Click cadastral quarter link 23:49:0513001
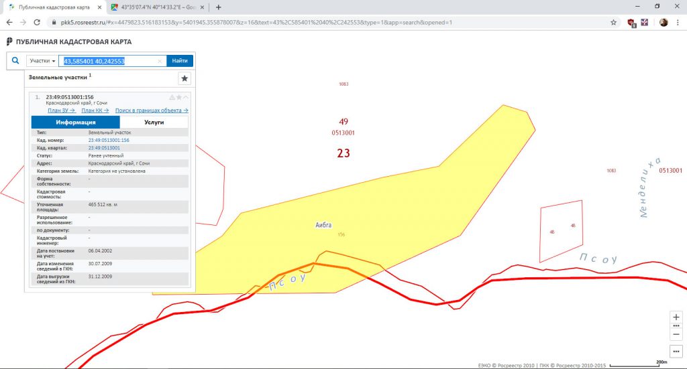Screen dimensions: 687x369 point(104,147)
